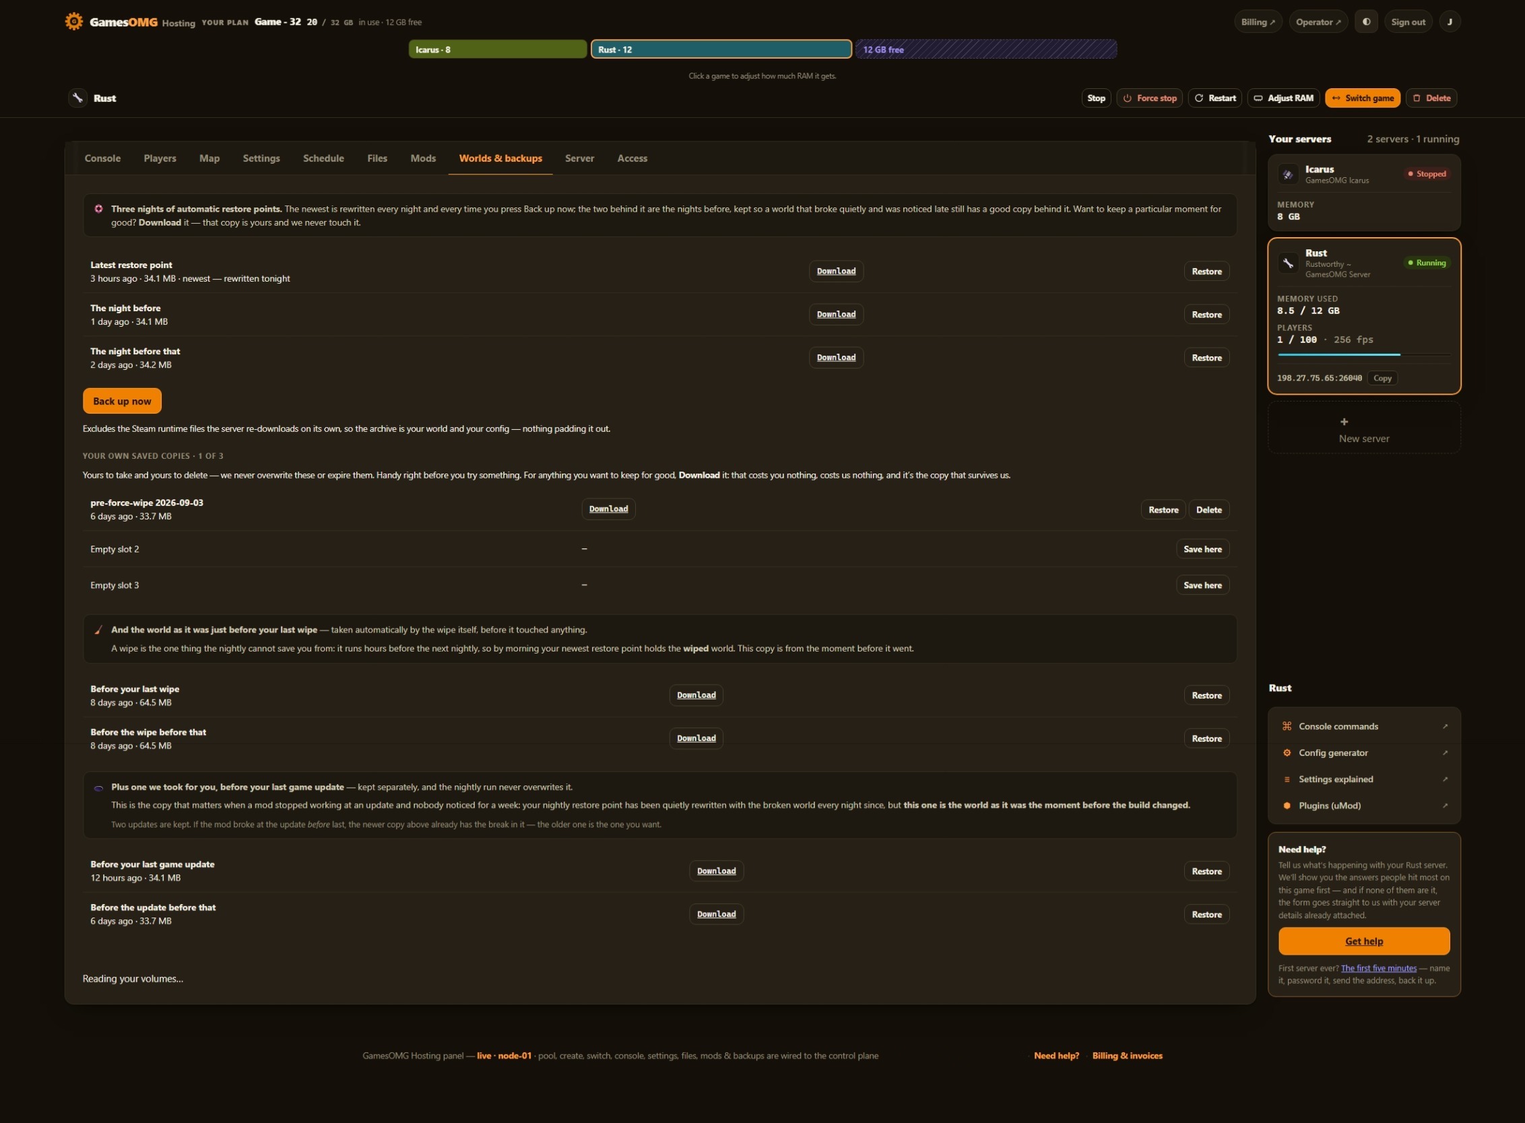Viewport: 1525px width, 1123px height.
Task: Open Billing external link
Action: (x=1258, y=22)
